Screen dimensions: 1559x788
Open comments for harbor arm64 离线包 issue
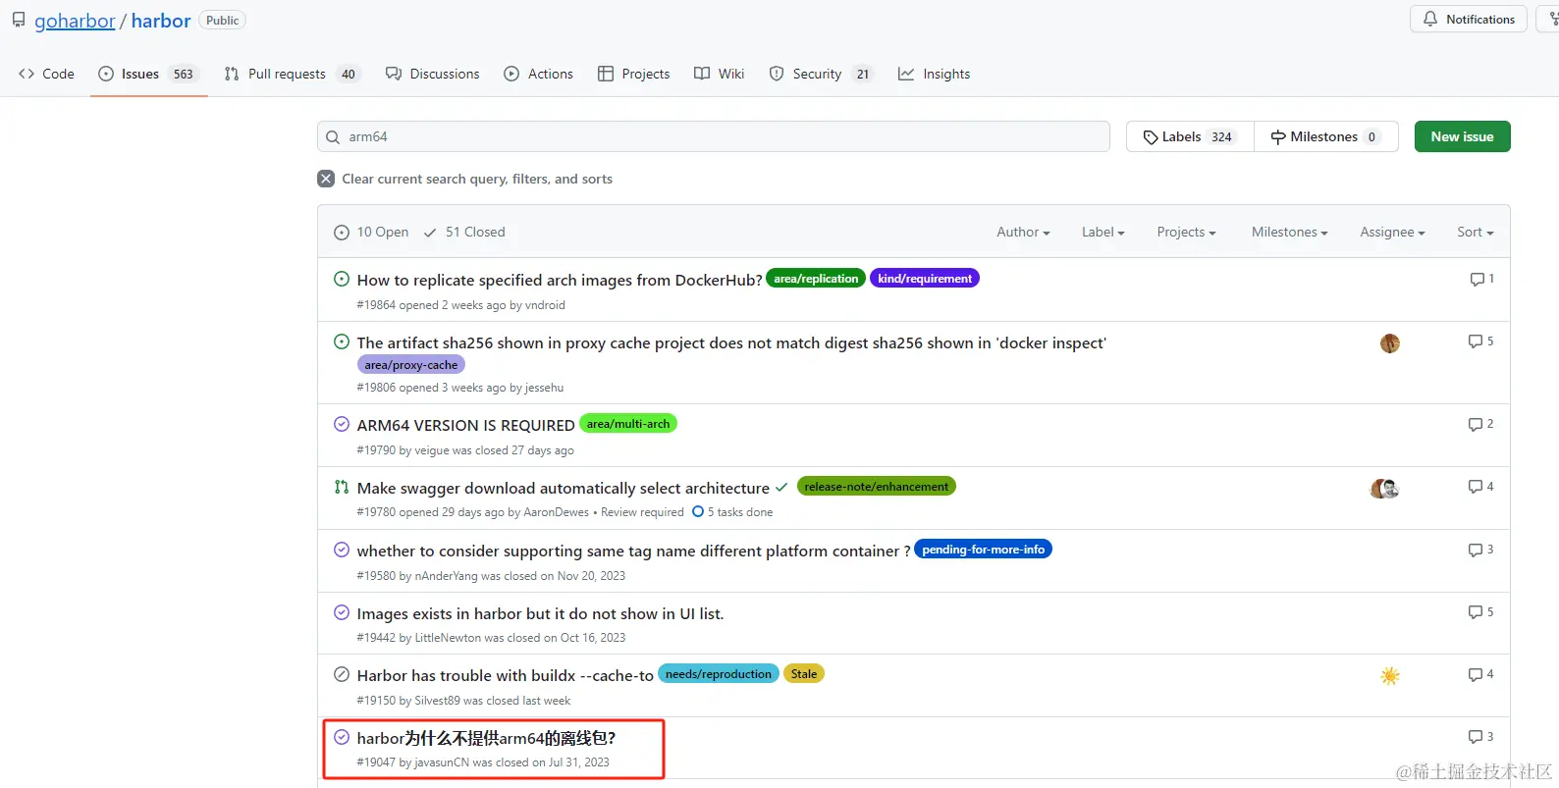(1480, 737)
